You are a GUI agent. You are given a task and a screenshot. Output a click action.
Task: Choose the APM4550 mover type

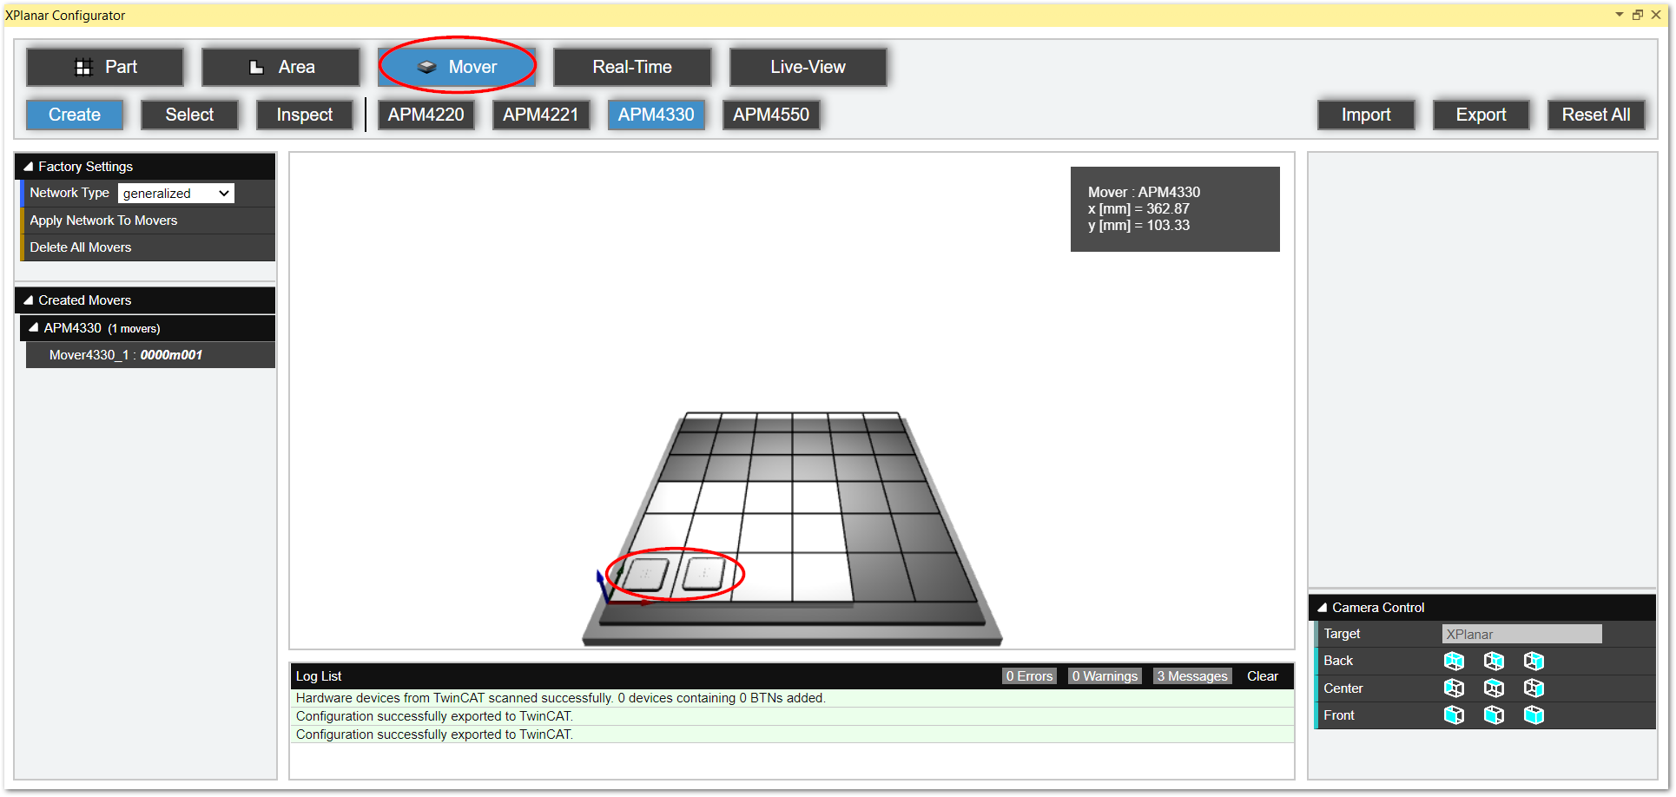[771, 115]
